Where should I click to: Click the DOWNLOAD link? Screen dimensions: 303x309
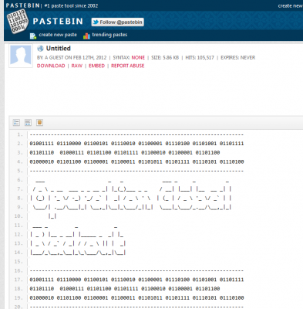point(51,66)
